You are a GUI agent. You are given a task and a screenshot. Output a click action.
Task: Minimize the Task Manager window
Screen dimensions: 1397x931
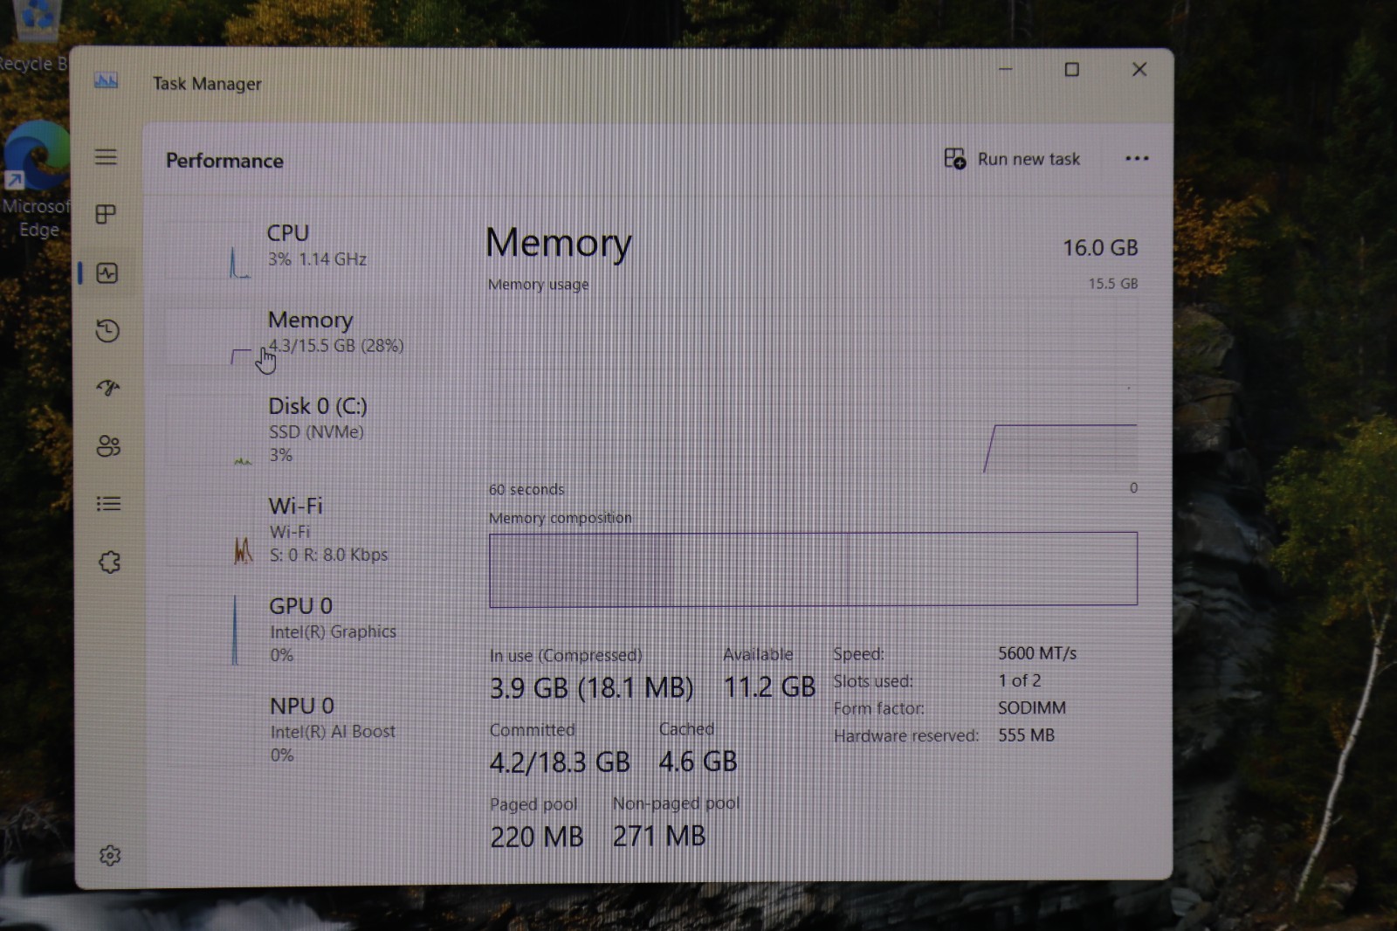(1005, 69)
